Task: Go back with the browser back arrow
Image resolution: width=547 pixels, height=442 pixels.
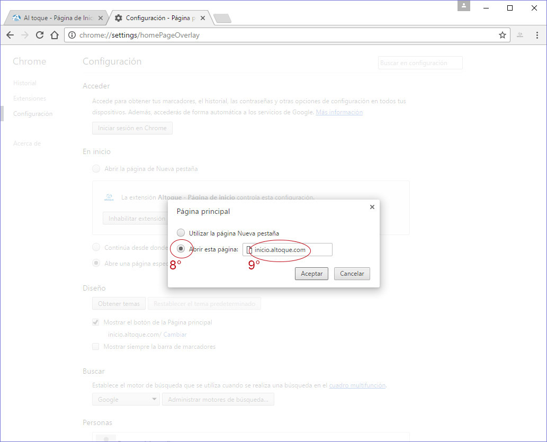Action: coord(10,35)
